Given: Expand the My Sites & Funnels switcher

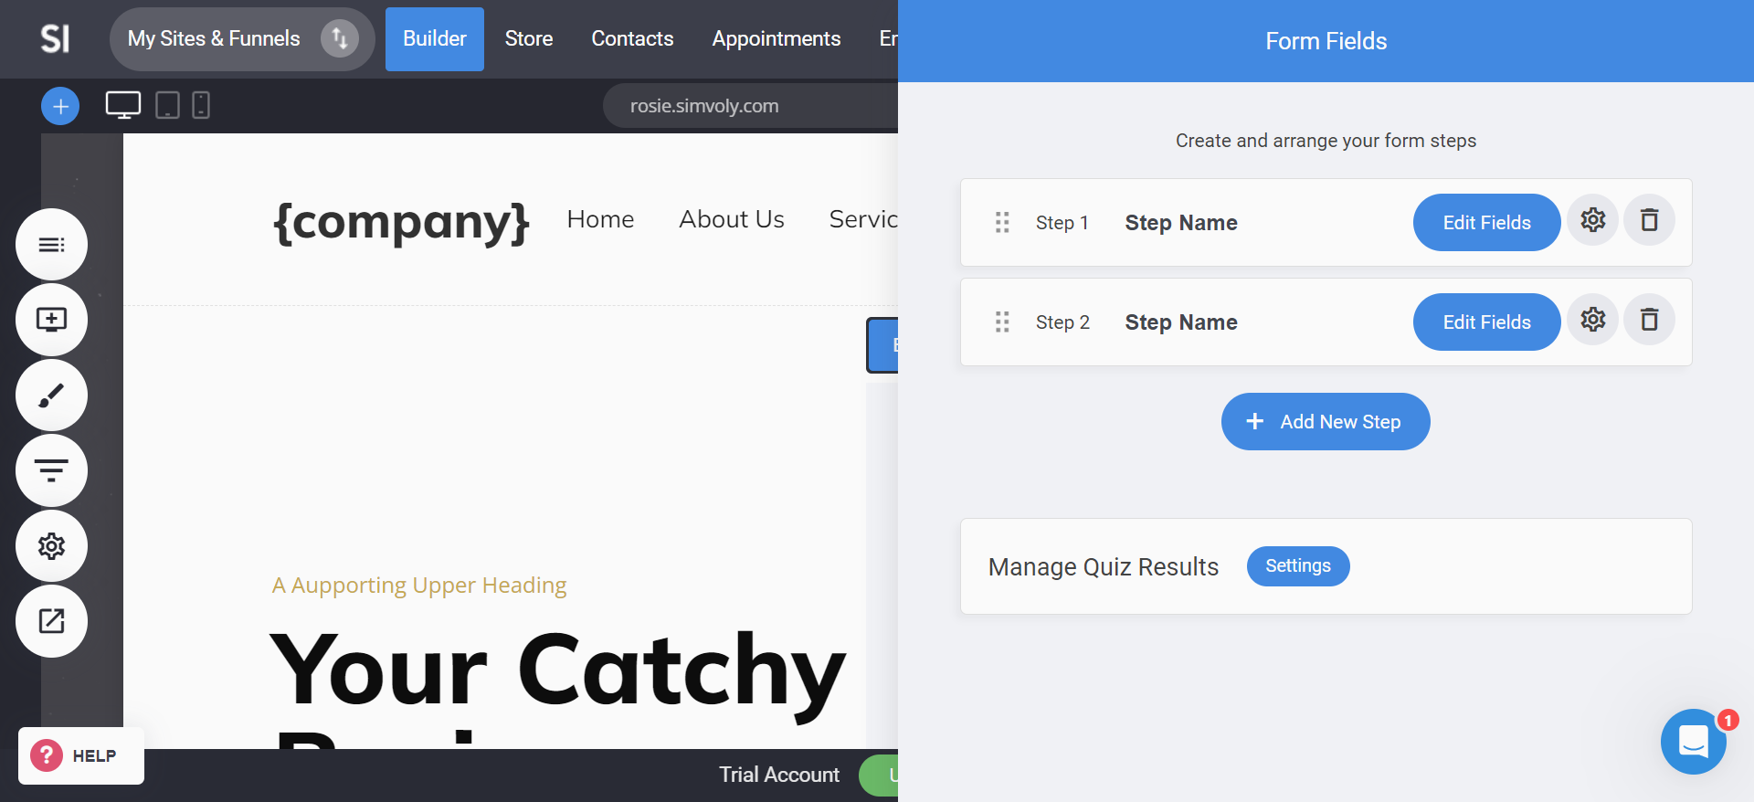Looking at the screenshot, I should tap(339, 39).
